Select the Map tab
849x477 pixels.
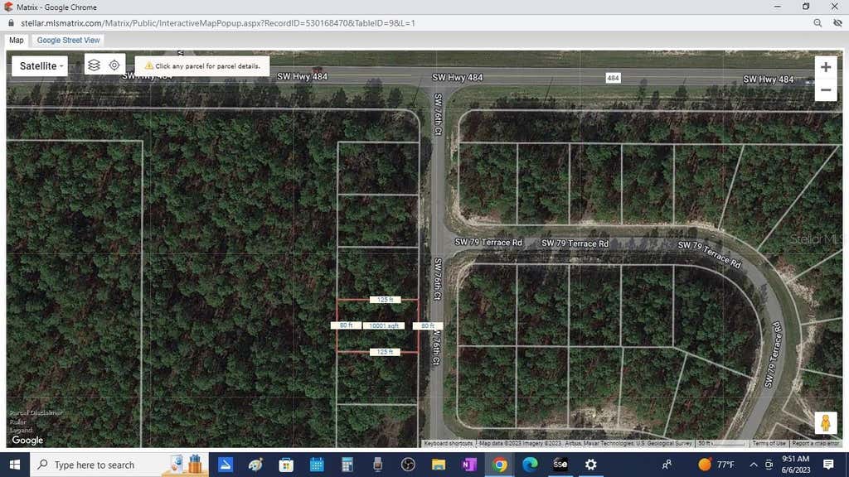pos(17,41)
